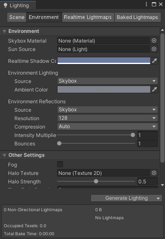
Task: Click the Skybox Material label
Action: click(27, 41)
